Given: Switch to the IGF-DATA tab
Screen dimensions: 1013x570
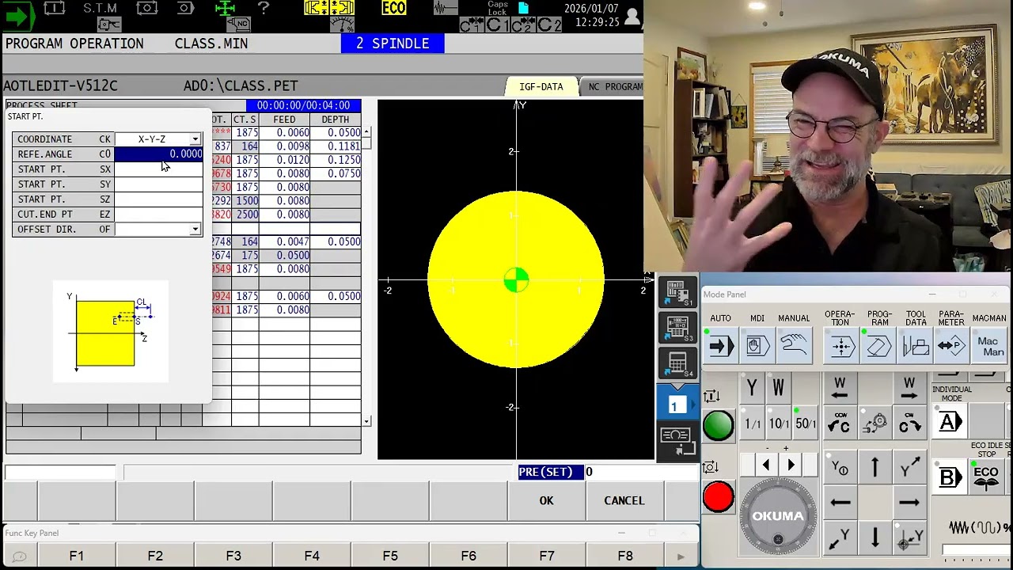Looking at the screenshot, I should (x=541, y=86).
